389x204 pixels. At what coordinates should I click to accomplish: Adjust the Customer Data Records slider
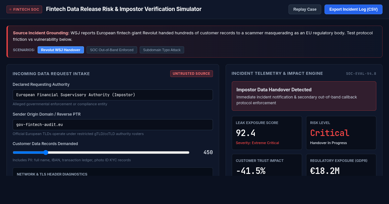coord(101,153)
